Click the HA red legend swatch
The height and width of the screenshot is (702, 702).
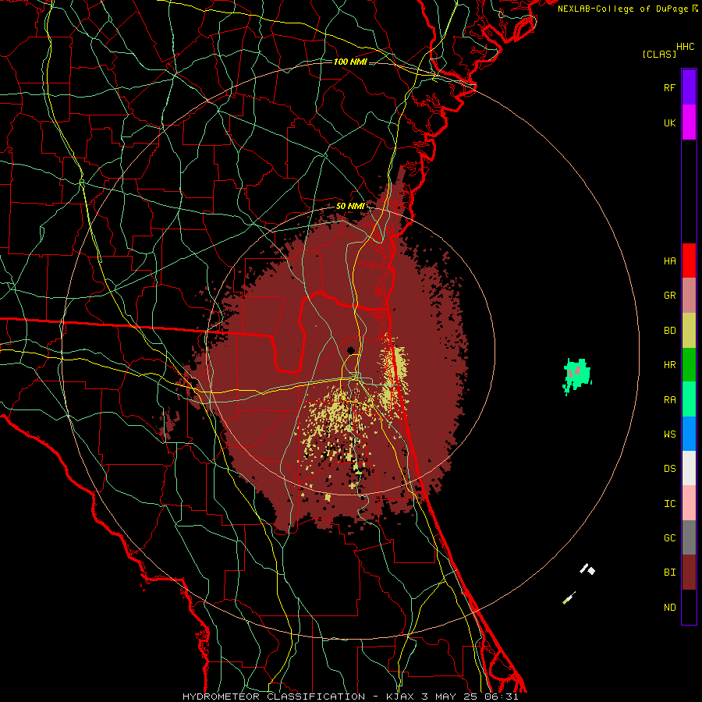tap(689, 261)
